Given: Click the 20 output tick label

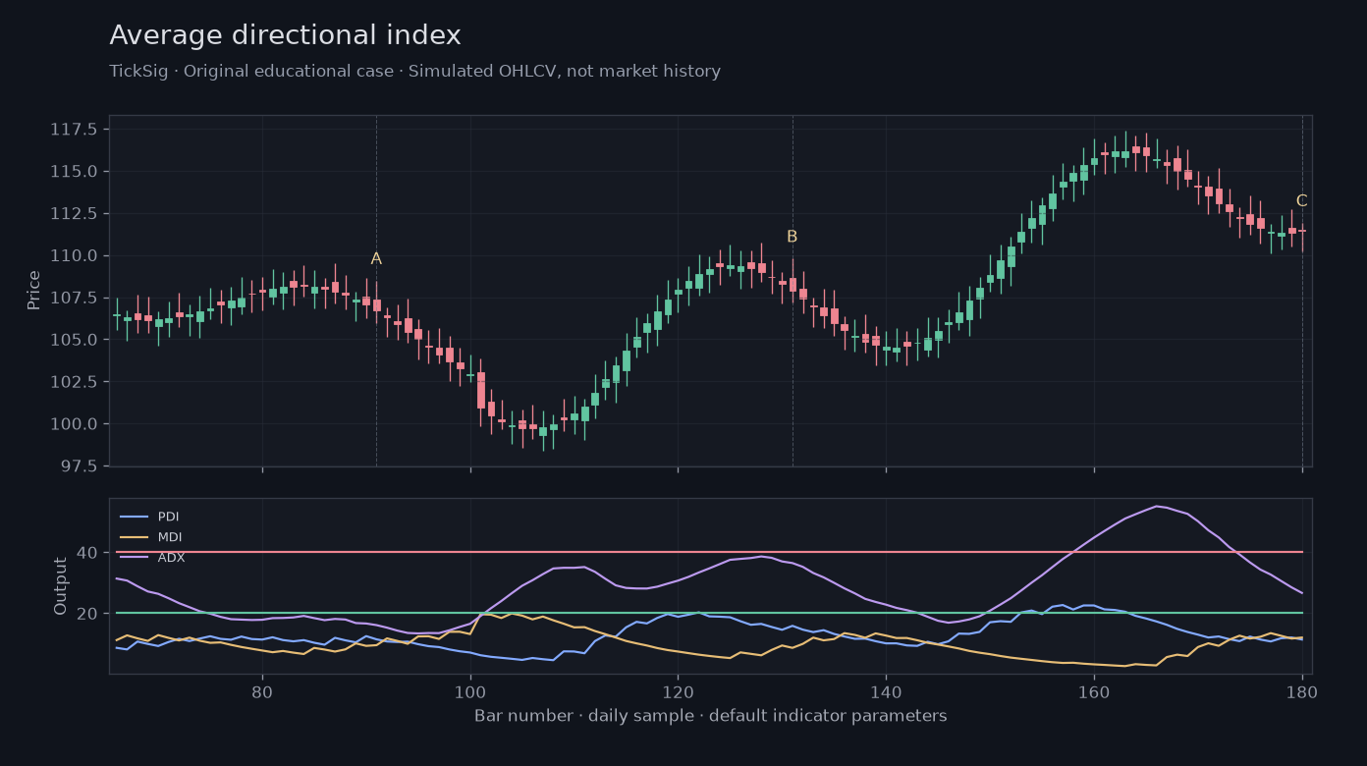Looking at the screenshot, I should pyautogui.click(x=86, y=614).
